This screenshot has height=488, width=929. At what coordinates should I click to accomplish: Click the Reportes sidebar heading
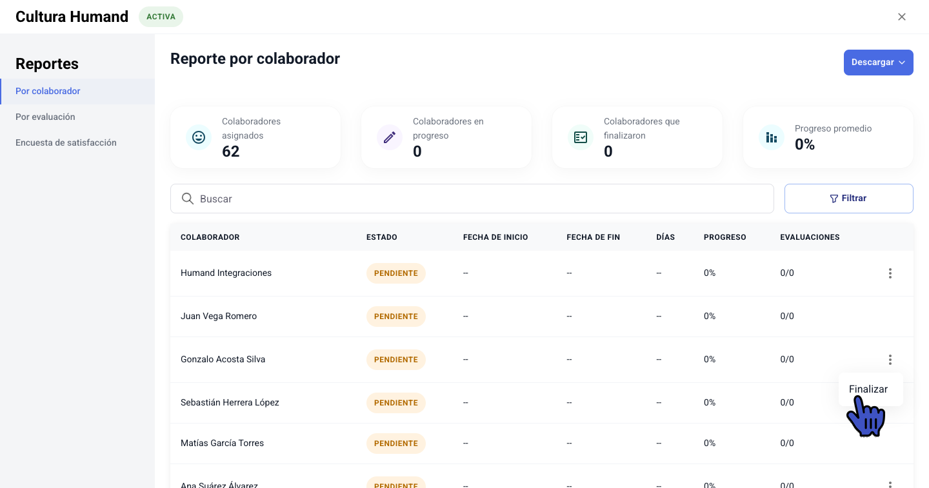point(47,64)
